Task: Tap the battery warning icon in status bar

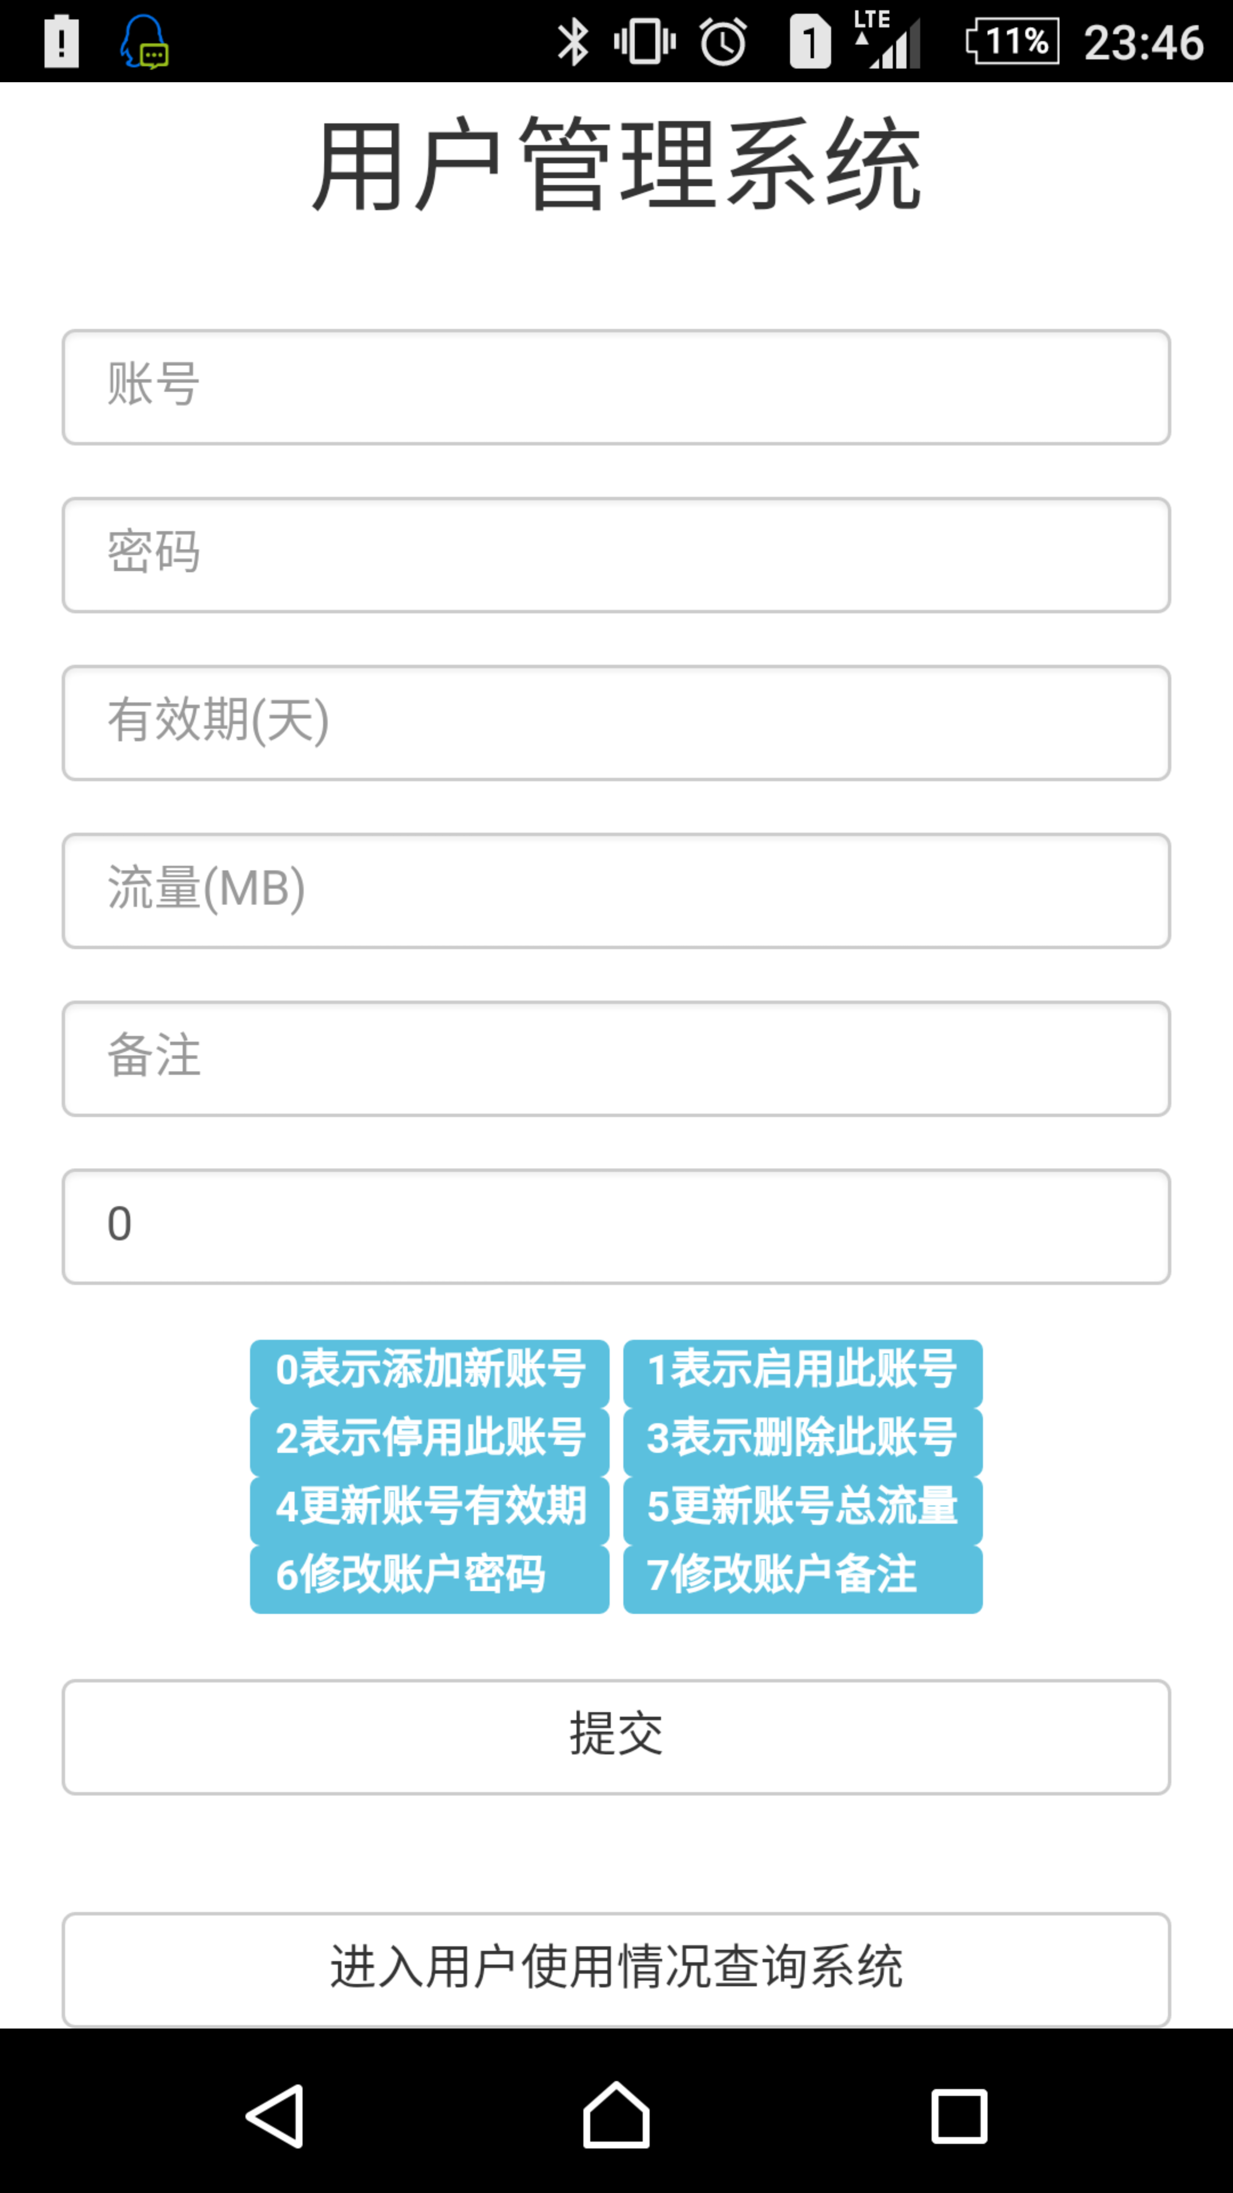Action: pyautogui.click(x=61, y=42)
